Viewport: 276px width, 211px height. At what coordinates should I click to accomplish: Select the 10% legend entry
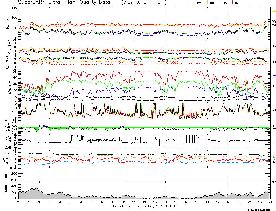tap(224, 3)
